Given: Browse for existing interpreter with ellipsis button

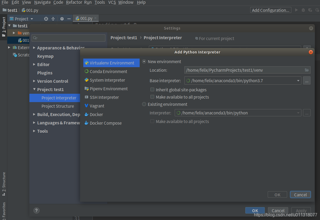Looking at the screenshot, I should point(307,113).
